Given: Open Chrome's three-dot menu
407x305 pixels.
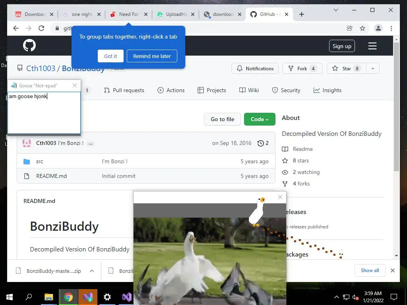Looking at the screenshot, I should coord(391,28).
